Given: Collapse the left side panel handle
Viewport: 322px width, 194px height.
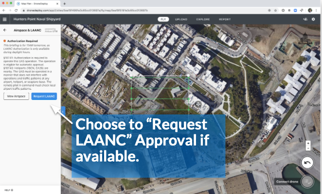Looking at the screenshot, I should pyautogui.click(x=63, y=112).
